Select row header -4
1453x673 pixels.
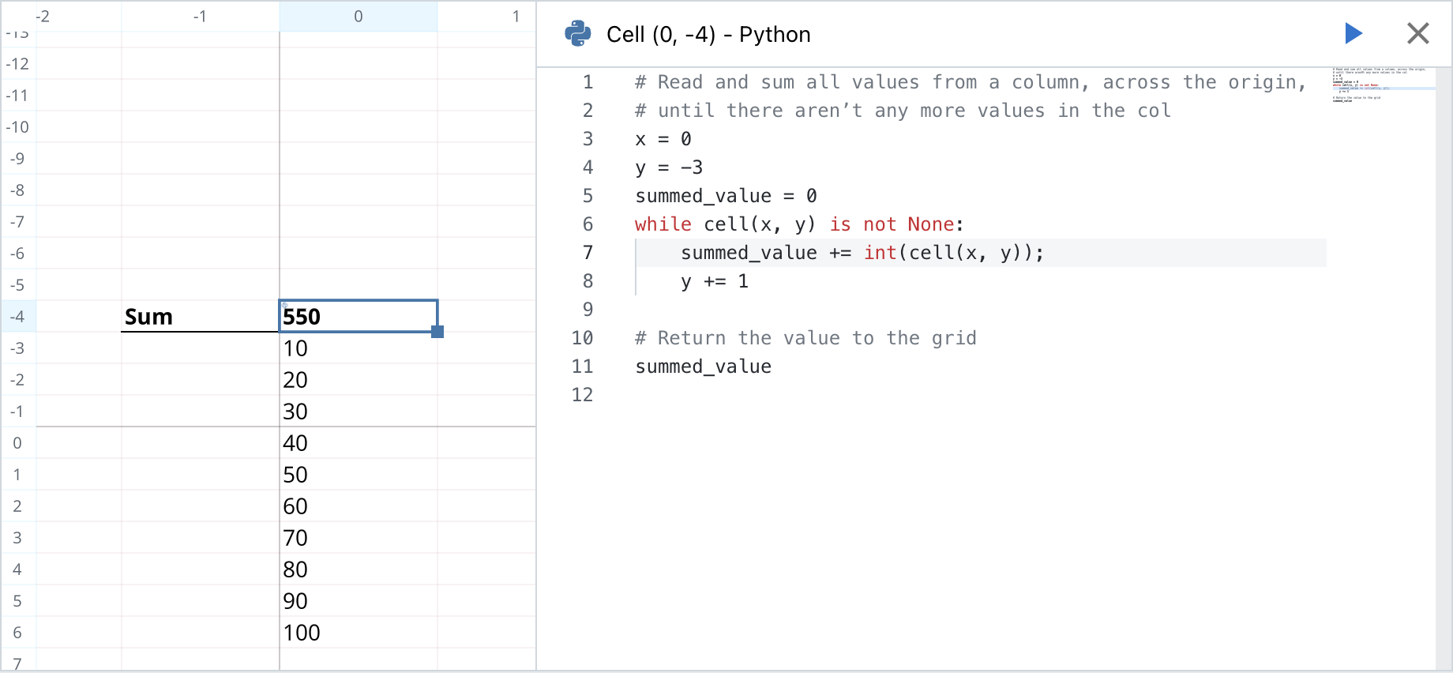pos(17,316)
